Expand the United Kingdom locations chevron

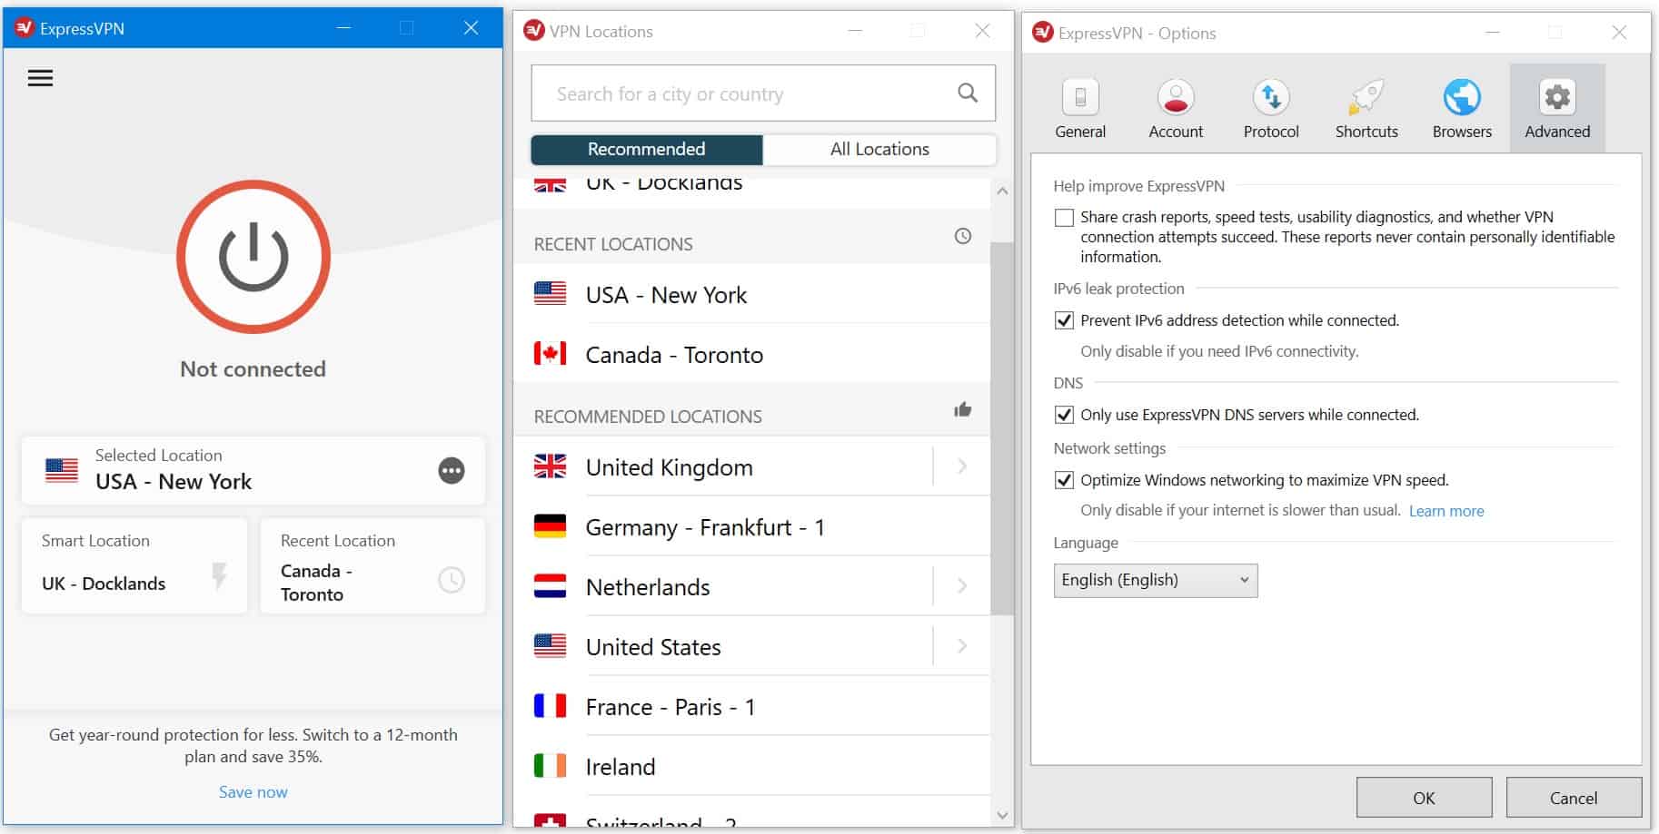(962, 466)
